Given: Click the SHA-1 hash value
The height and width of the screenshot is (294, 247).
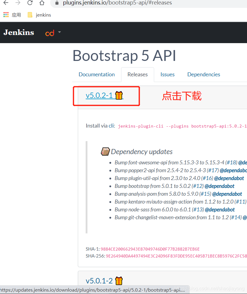Looking at the screenshot, I should click(x=150, y=249).
